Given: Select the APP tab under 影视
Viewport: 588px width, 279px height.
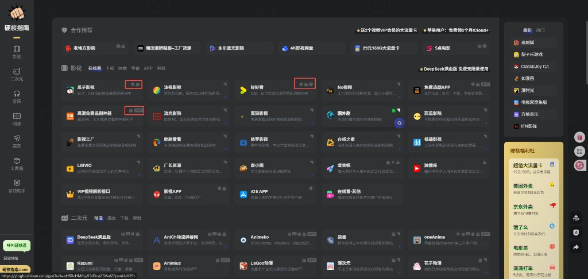Looking at the screenshot, I should (148, 69).
